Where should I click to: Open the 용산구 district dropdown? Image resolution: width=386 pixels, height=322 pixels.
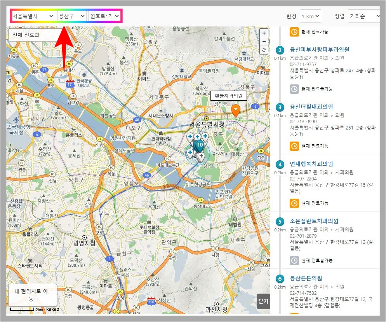click(71, 16)
